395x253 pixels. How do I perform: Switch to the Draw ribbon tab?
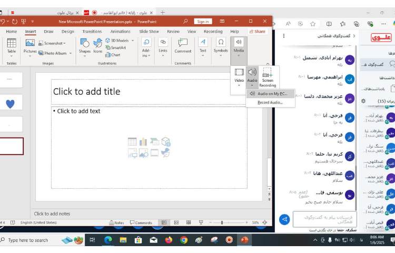click(x=48, y=32)
